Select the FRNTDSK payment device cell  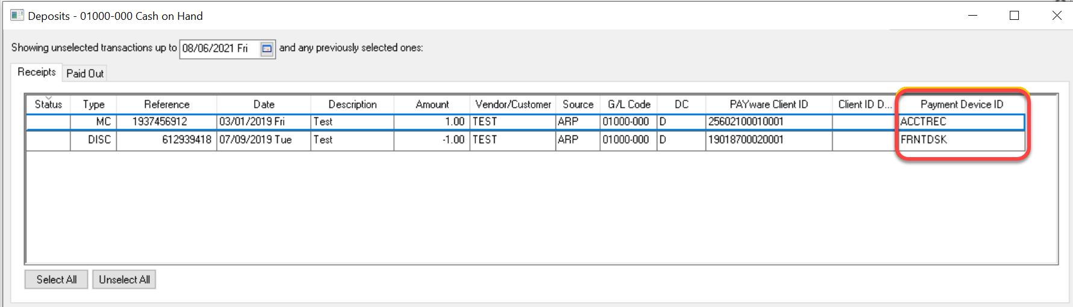point(961,140)
